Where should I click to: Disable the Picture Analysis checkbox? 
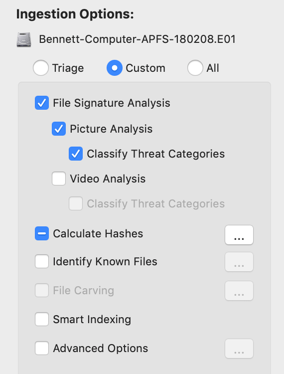59,129
